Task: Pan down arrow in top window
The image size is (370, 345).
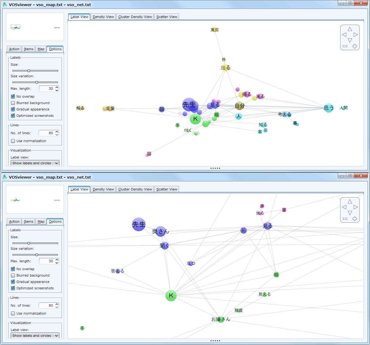Action: [350, 40]
